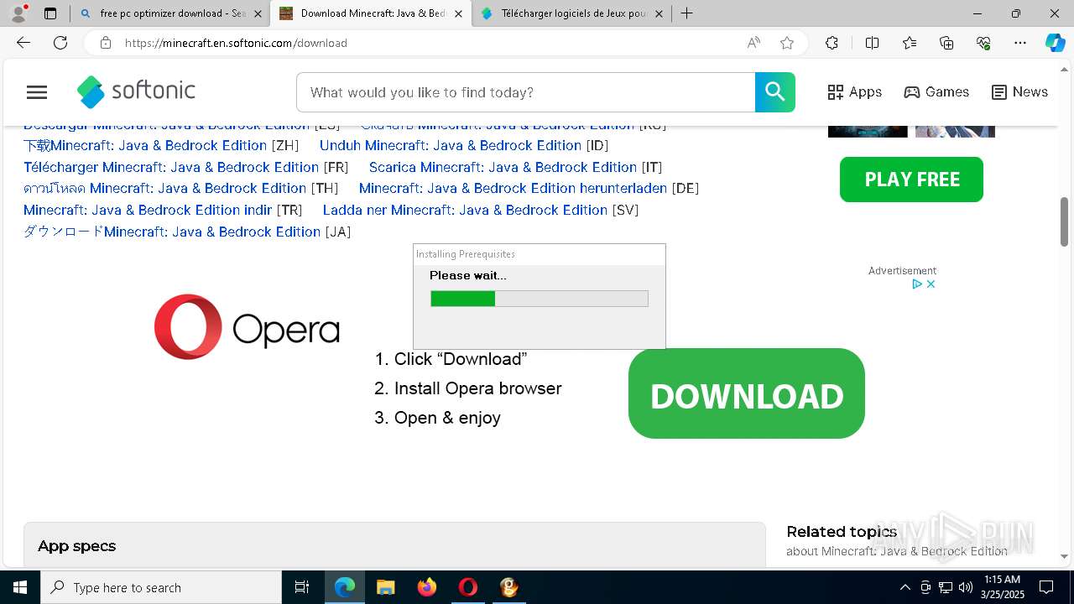1074x604 pixels.
Task: Open the Edge profile icon
Action: pyautogui.click(x=18, y=13)
